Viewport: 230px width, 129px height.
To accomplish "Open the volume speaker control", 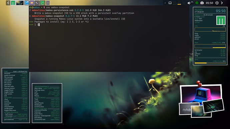I will tap(189, 3).
